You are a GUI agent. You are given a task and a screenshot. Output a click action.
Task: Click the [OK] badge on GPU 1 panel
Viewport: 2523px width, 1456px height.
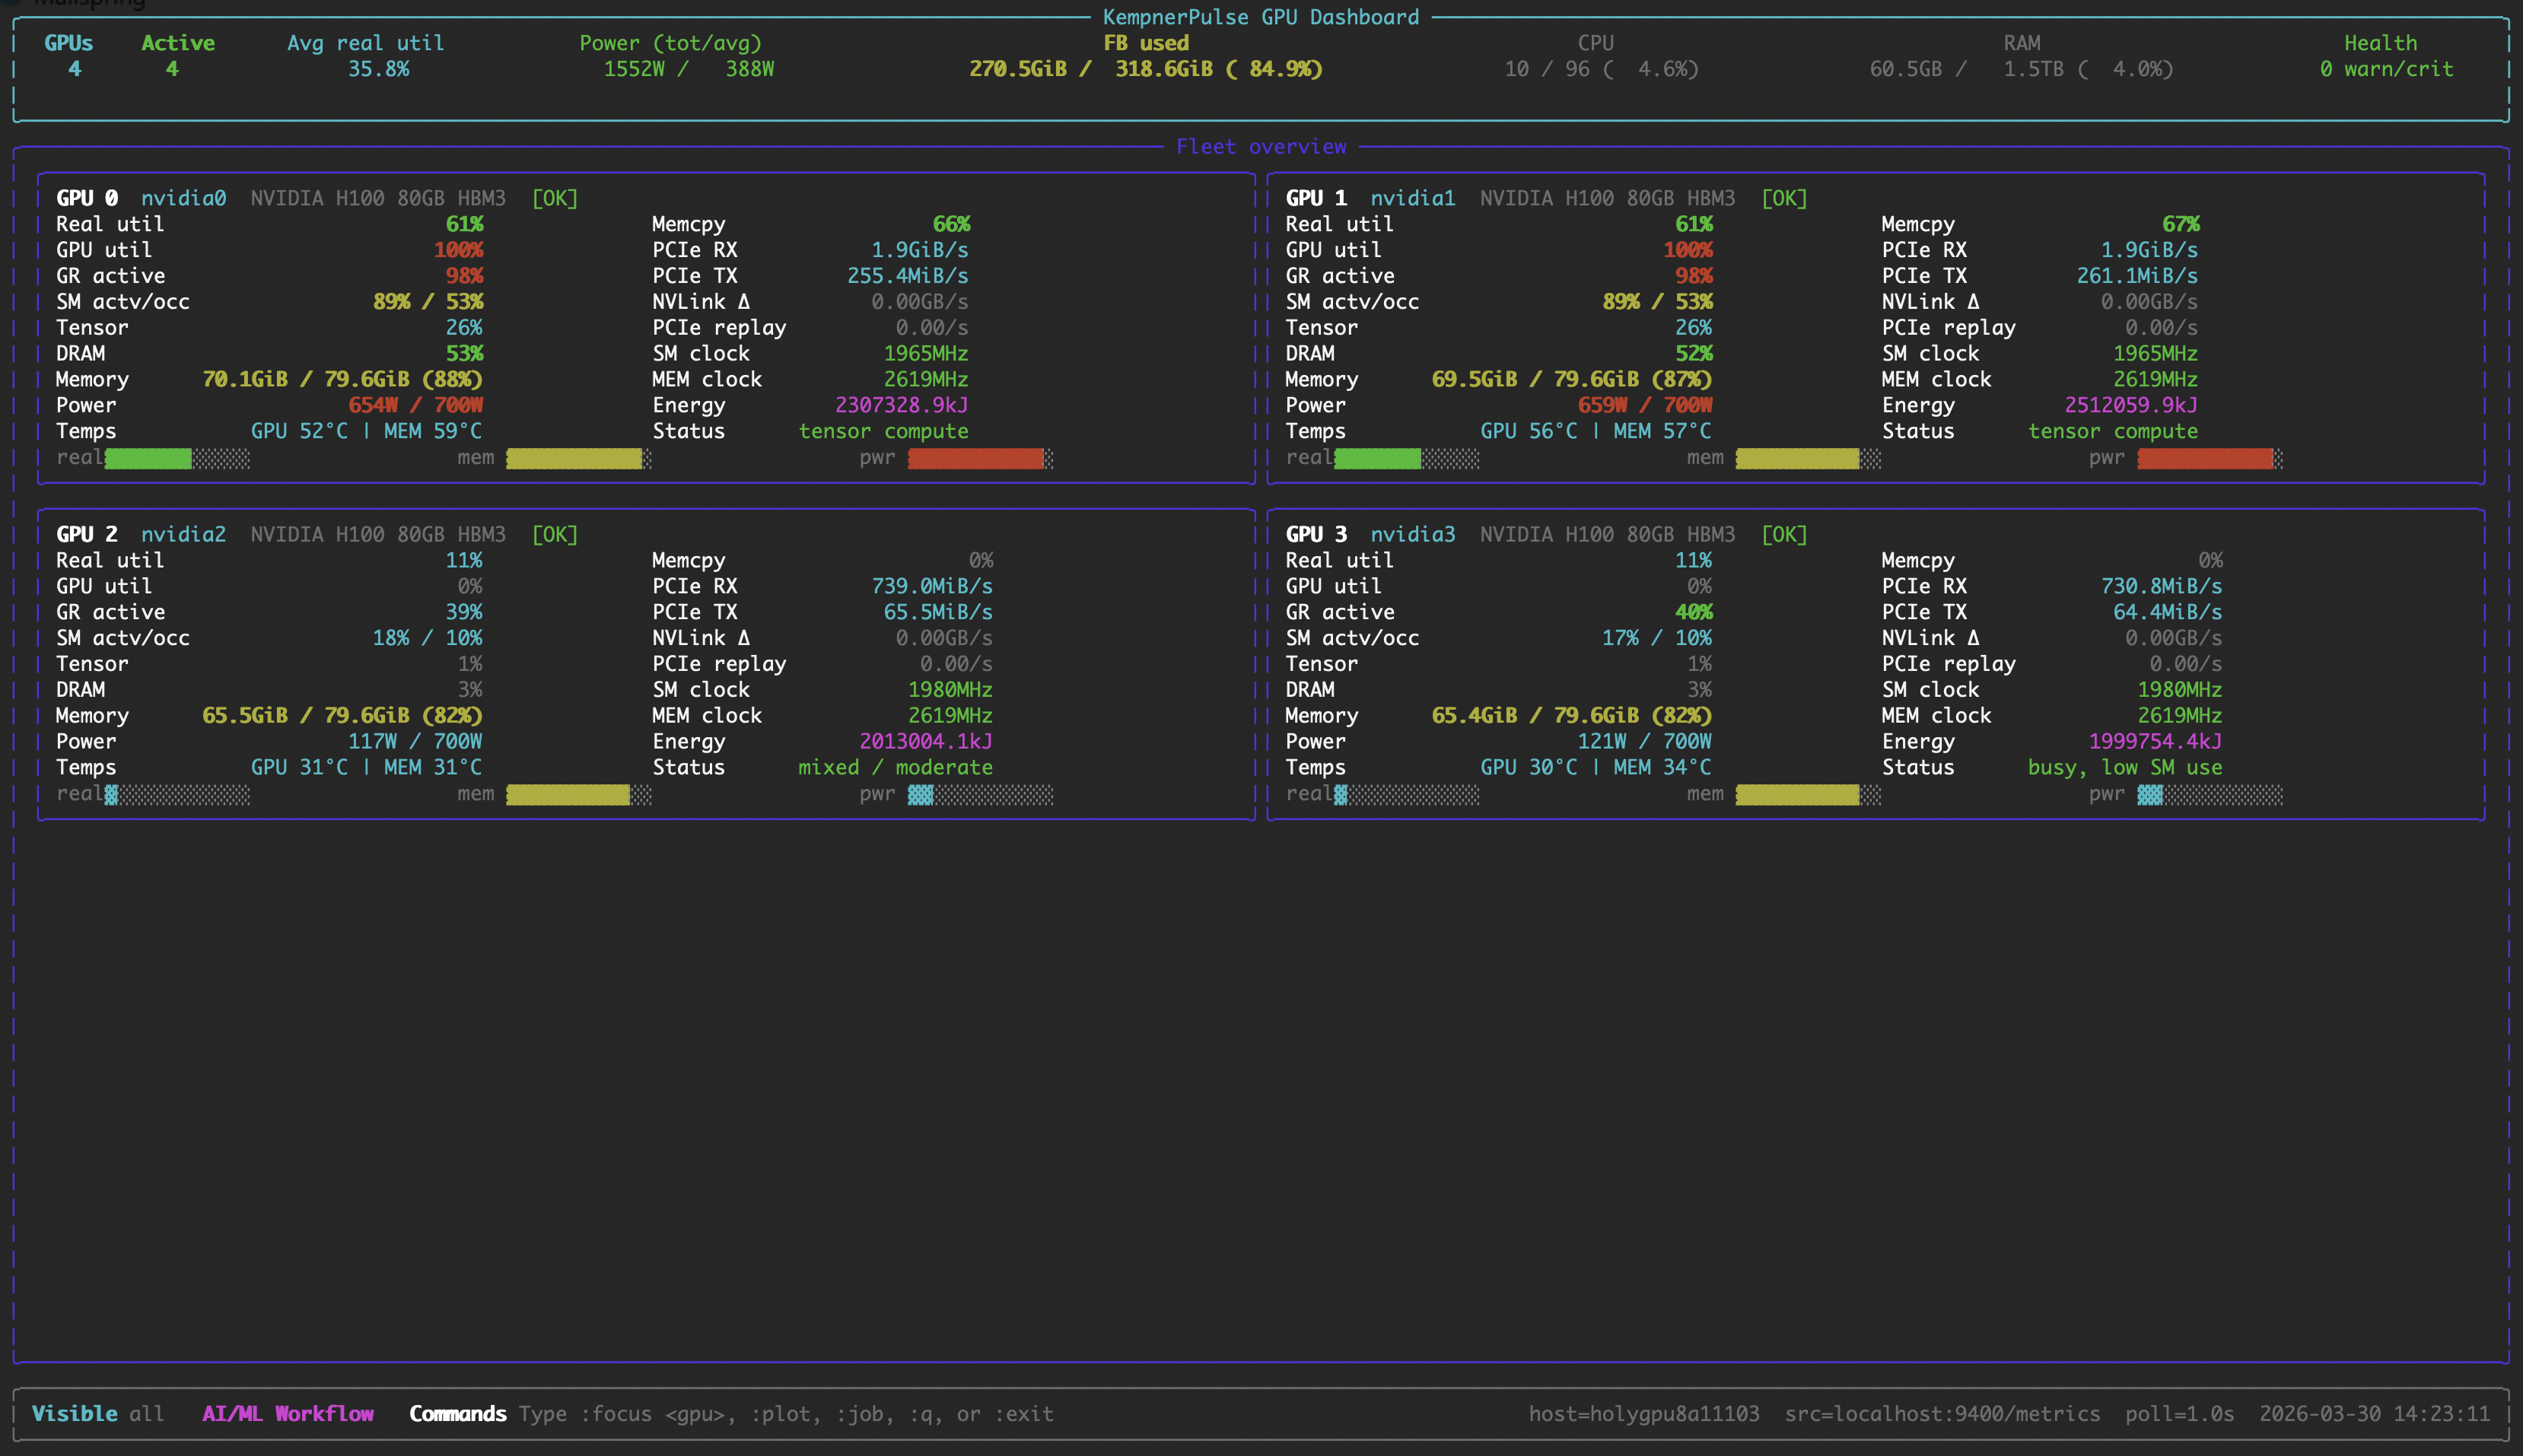coord(1786,197)
